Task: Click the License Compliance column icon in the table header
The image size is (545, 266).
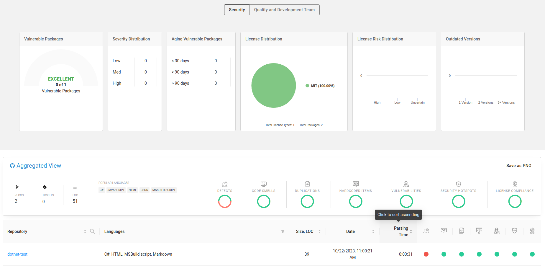Action: coord(532,231)
